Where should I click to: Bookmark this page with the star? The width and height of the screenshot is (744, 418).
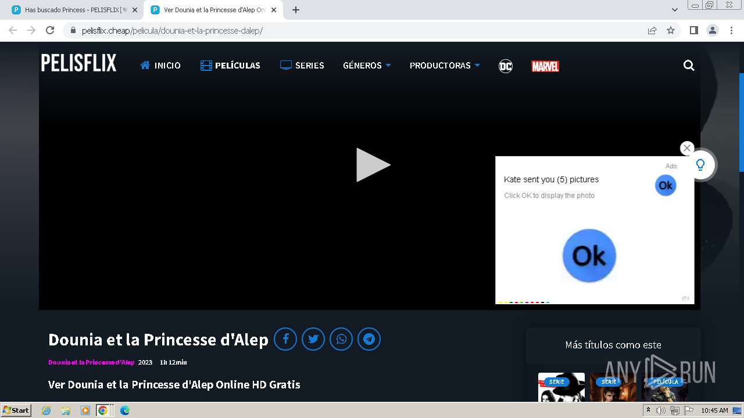671,30
